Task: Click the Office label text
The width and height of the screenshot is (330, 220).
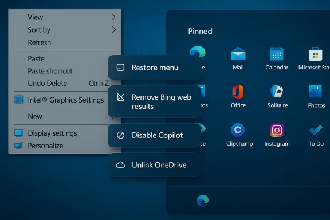Action: point(238,105)
